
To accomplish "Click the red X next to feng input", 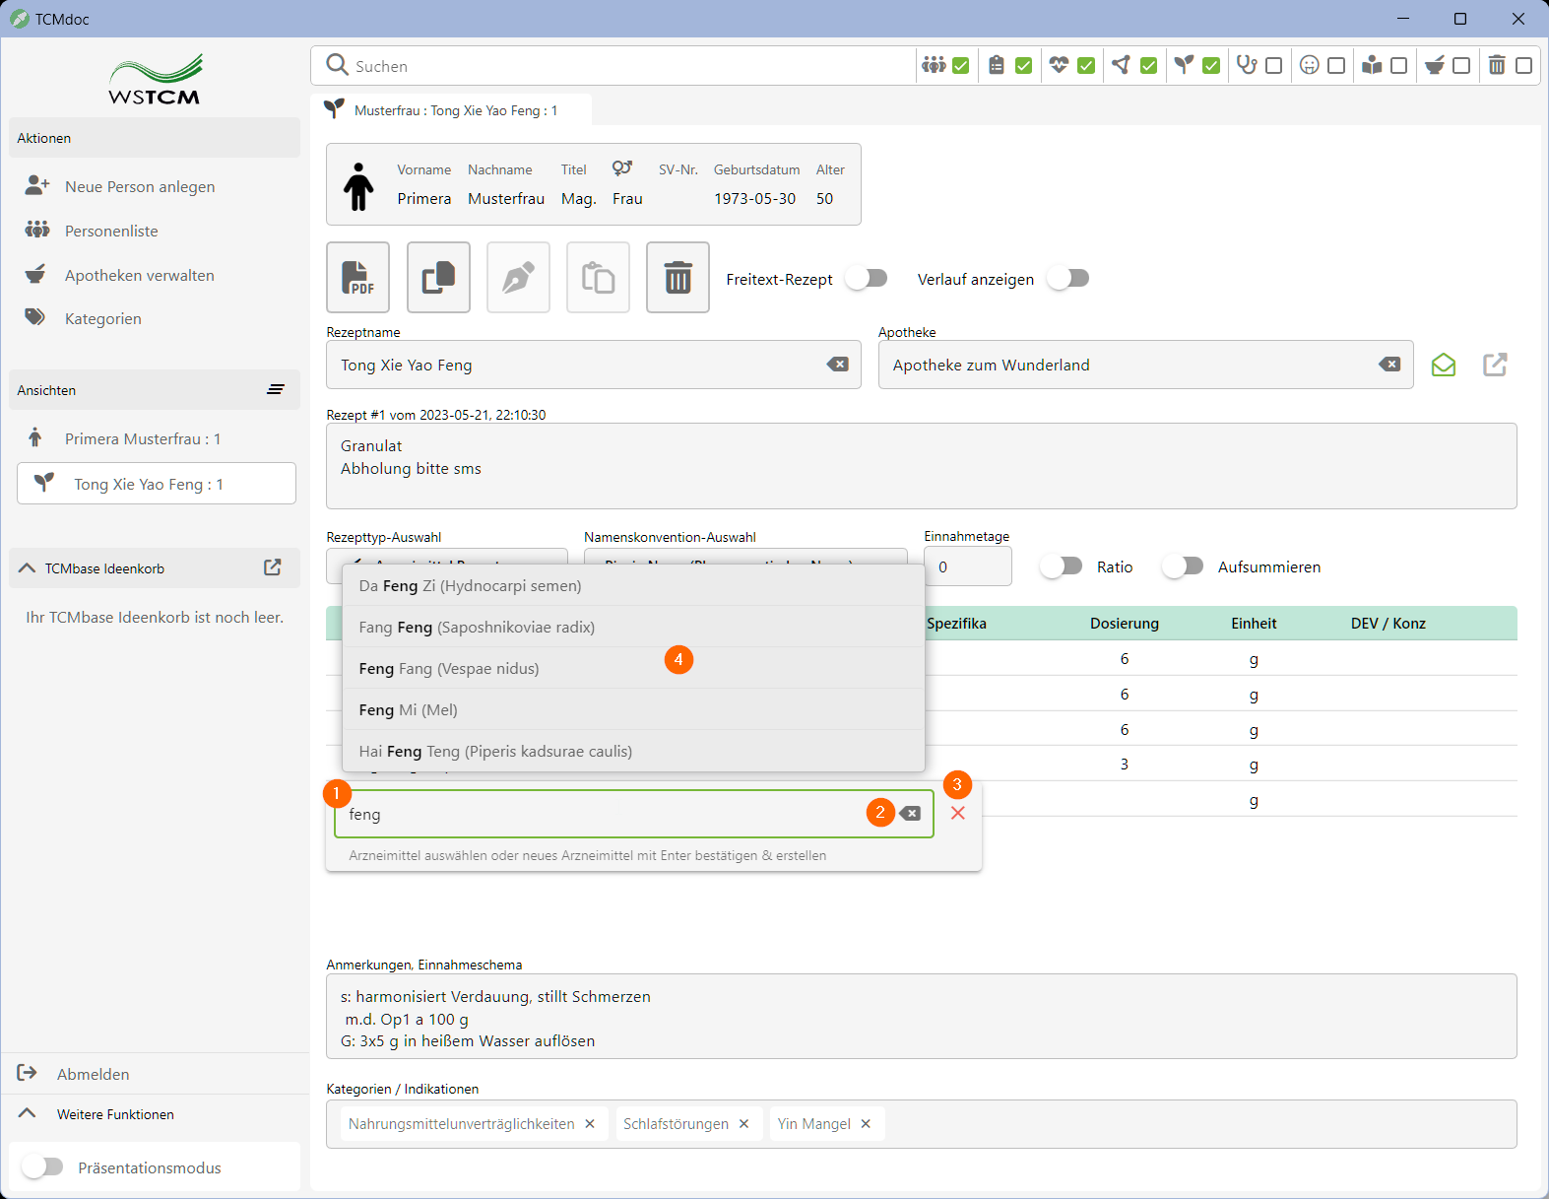I will [957, 813].
